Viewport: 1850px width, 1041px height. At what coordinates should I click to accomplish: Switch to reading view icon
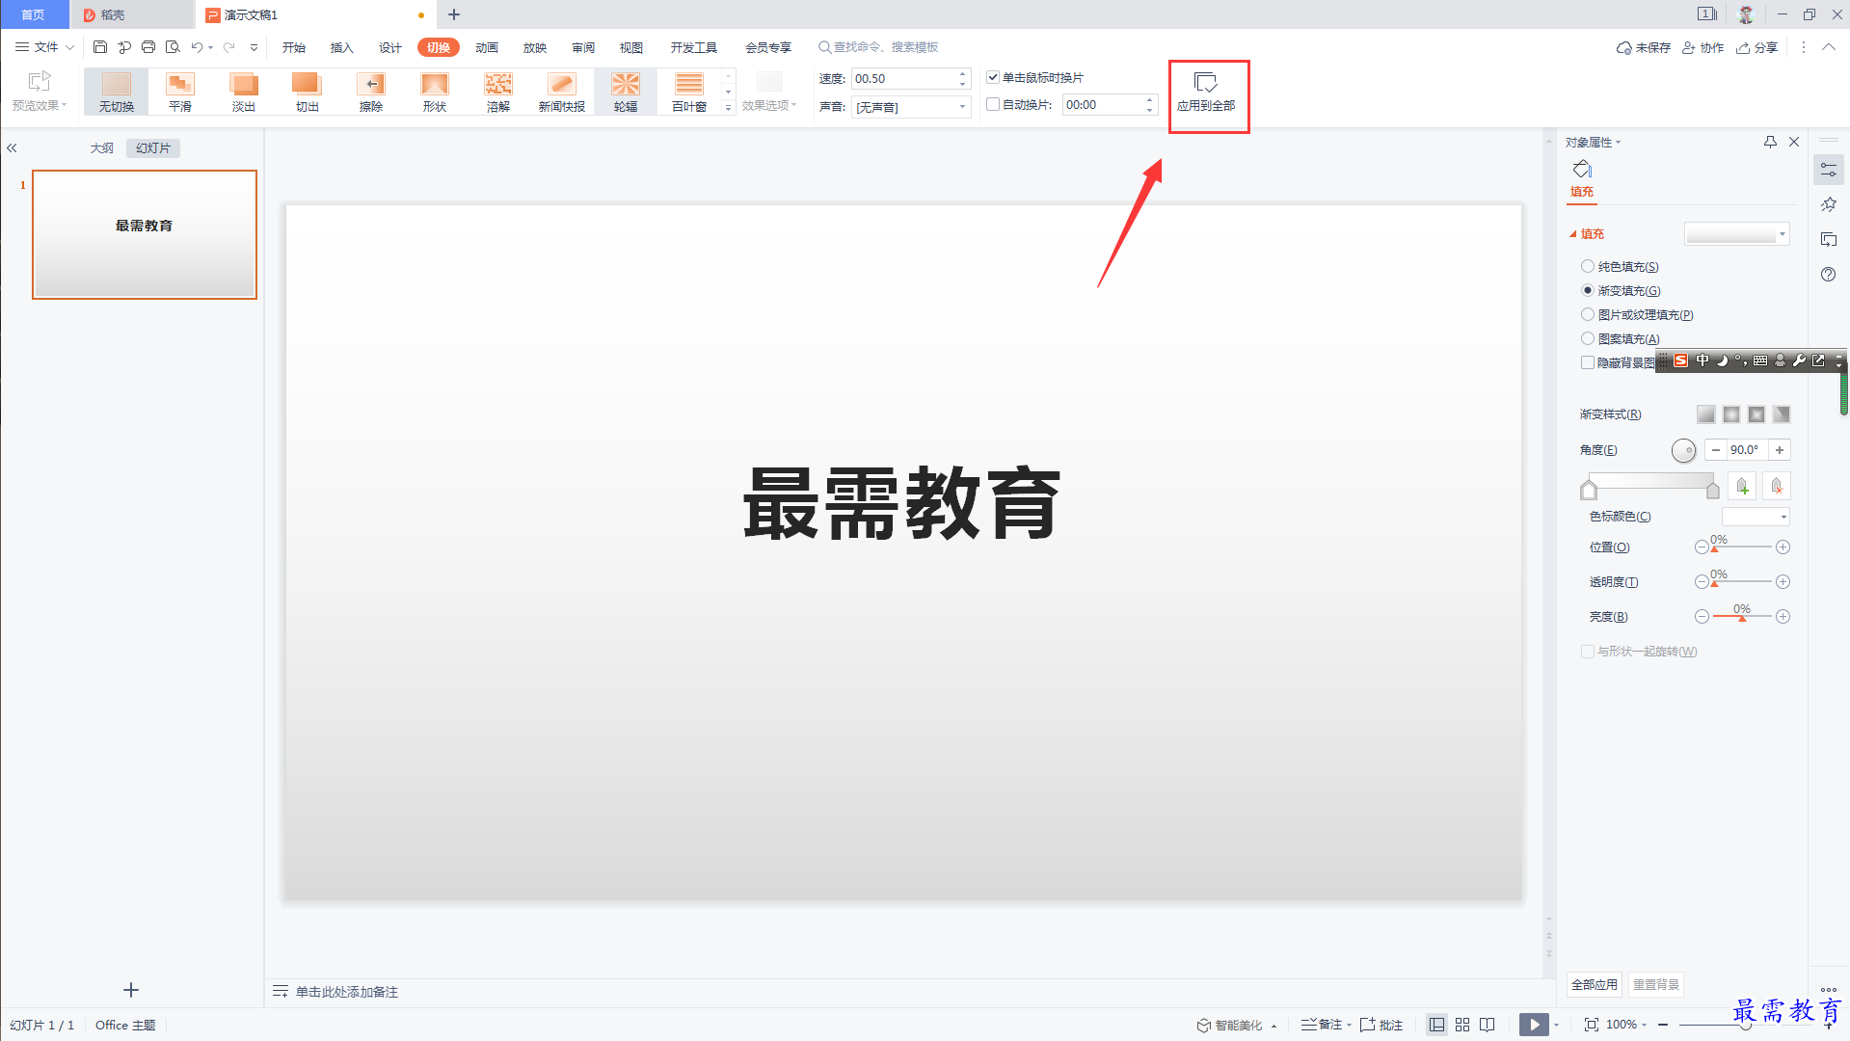tap(1488, 1025)
